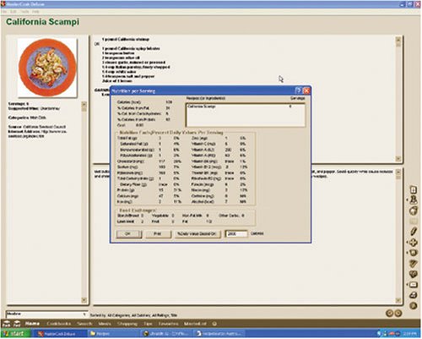Click the % Daily Value Based On button

click(197, 234)
